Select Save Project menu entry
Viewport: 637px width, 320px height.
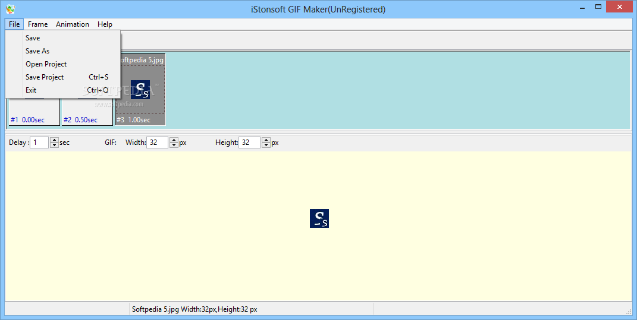[64, 77]
